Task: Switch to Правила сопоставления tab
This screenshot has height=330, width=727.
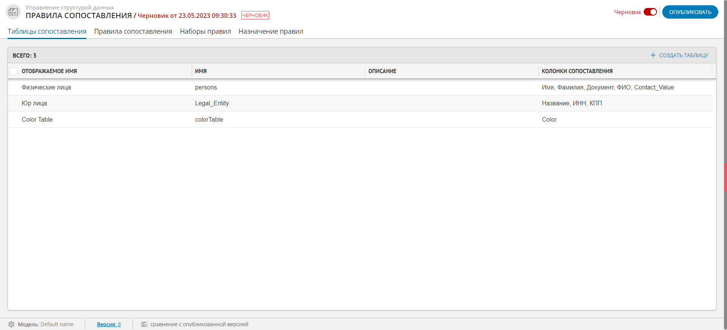Action: pyautogui.click(x=133, y=31)
